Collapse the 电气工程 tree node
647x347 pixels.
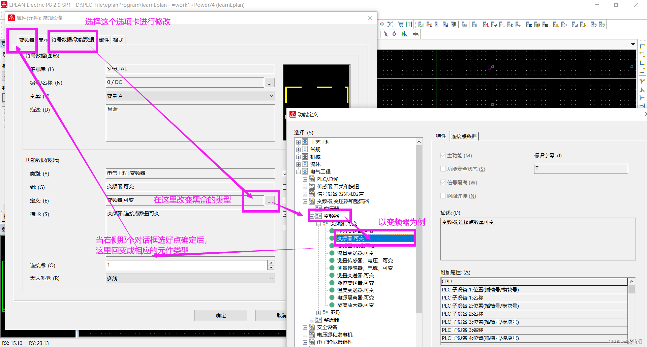click(x=298, y=172)
